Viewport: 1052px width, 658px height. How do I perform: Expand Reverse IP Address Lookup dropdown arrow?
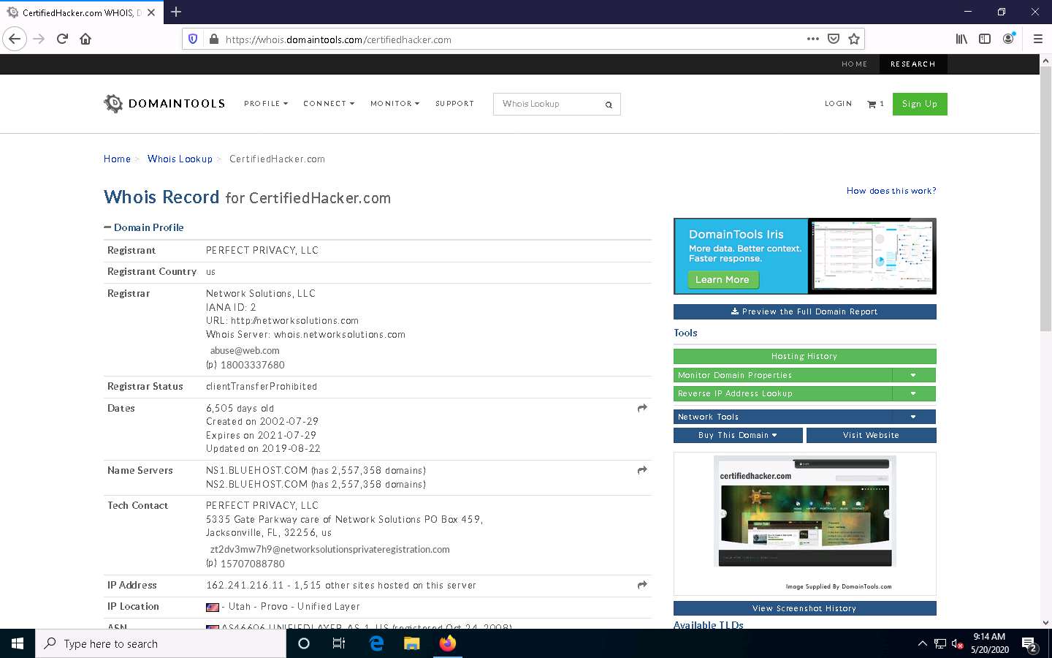click(x=913, y=393)
